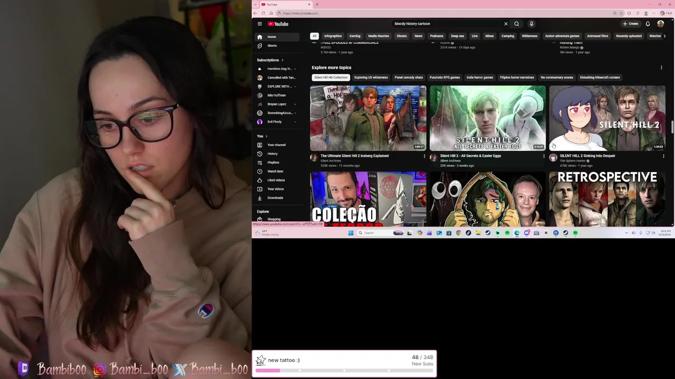Bookmark the page with the star icon
Image resolution: width=675 pixels, height=379 pixels.
[622, 13]
